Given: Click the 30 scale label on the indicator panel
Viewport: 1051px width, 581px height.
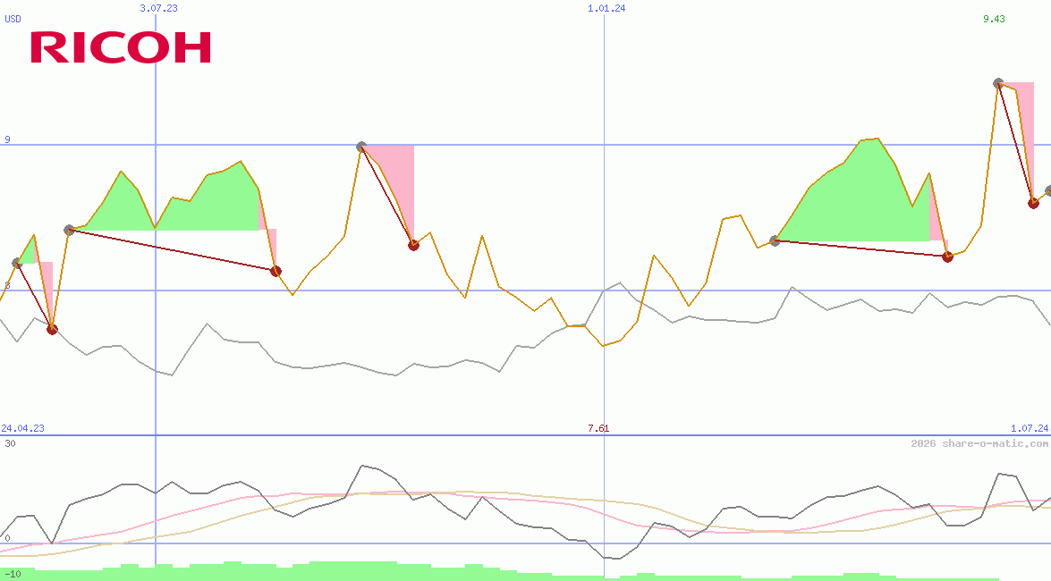Looking at the screenshot, I should pyautogui.click(x=9, y=442).
